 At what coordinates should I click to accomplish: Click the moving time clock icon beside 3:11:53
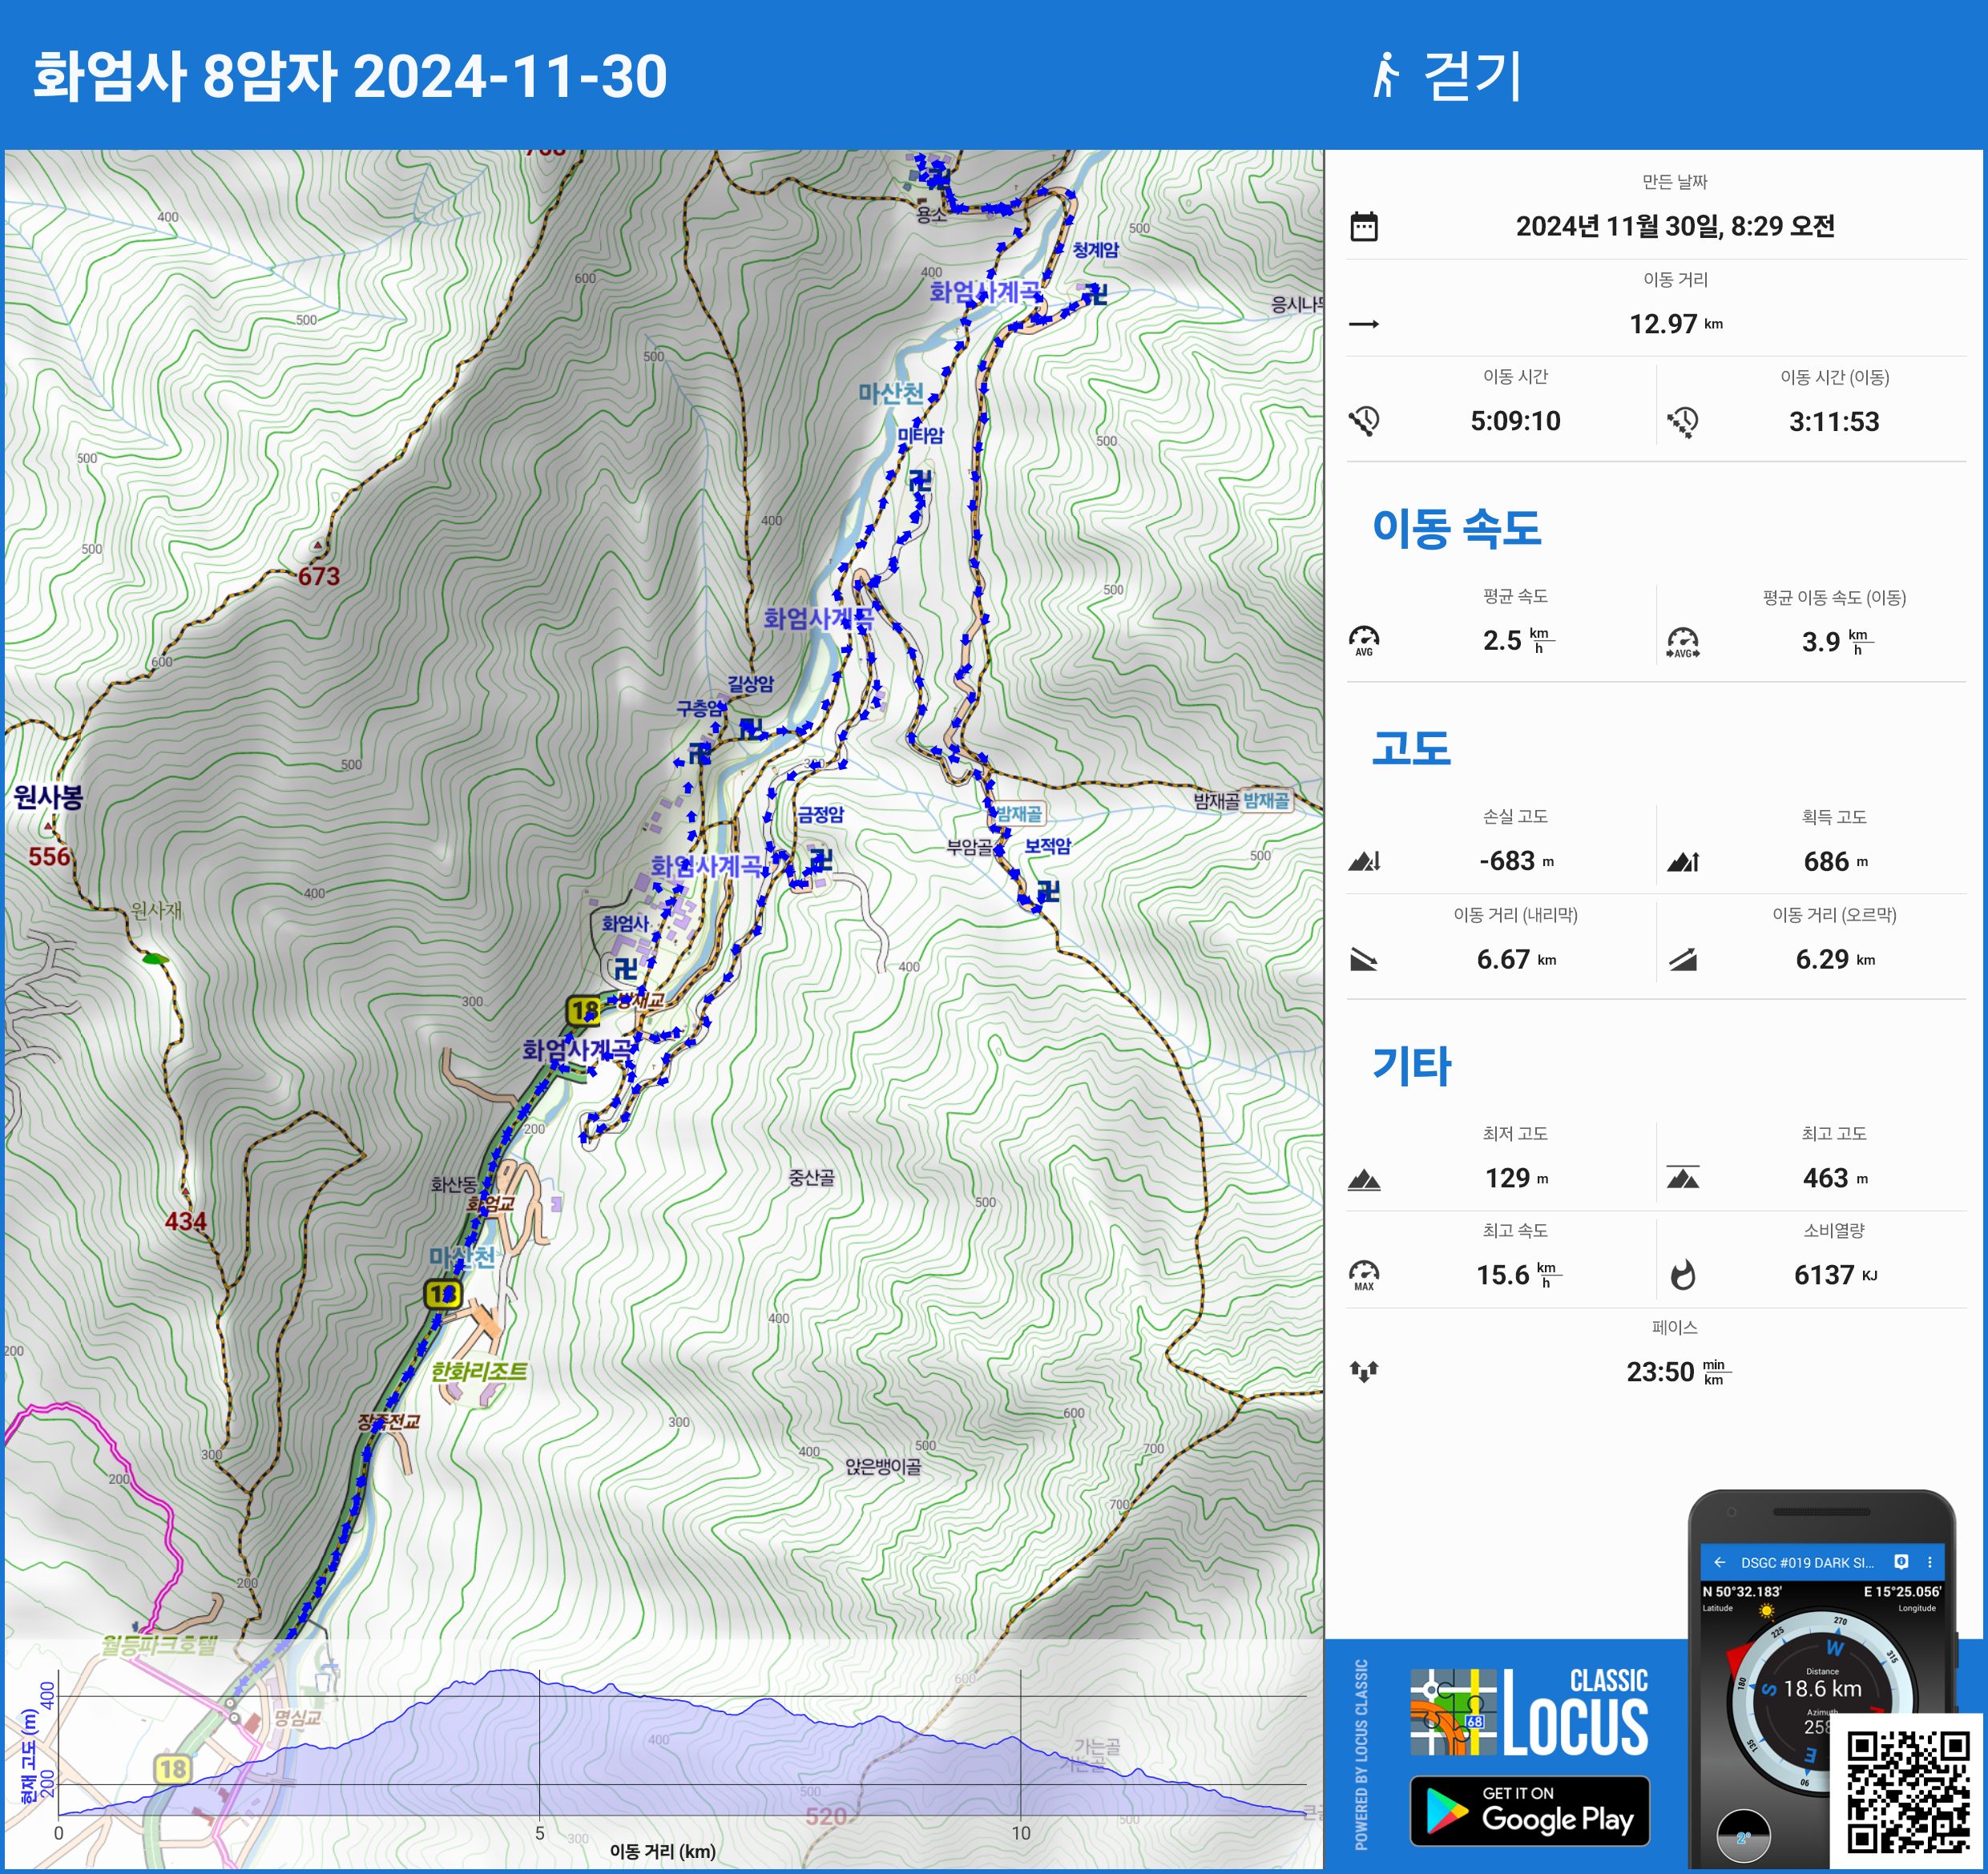click(1683, 422)
